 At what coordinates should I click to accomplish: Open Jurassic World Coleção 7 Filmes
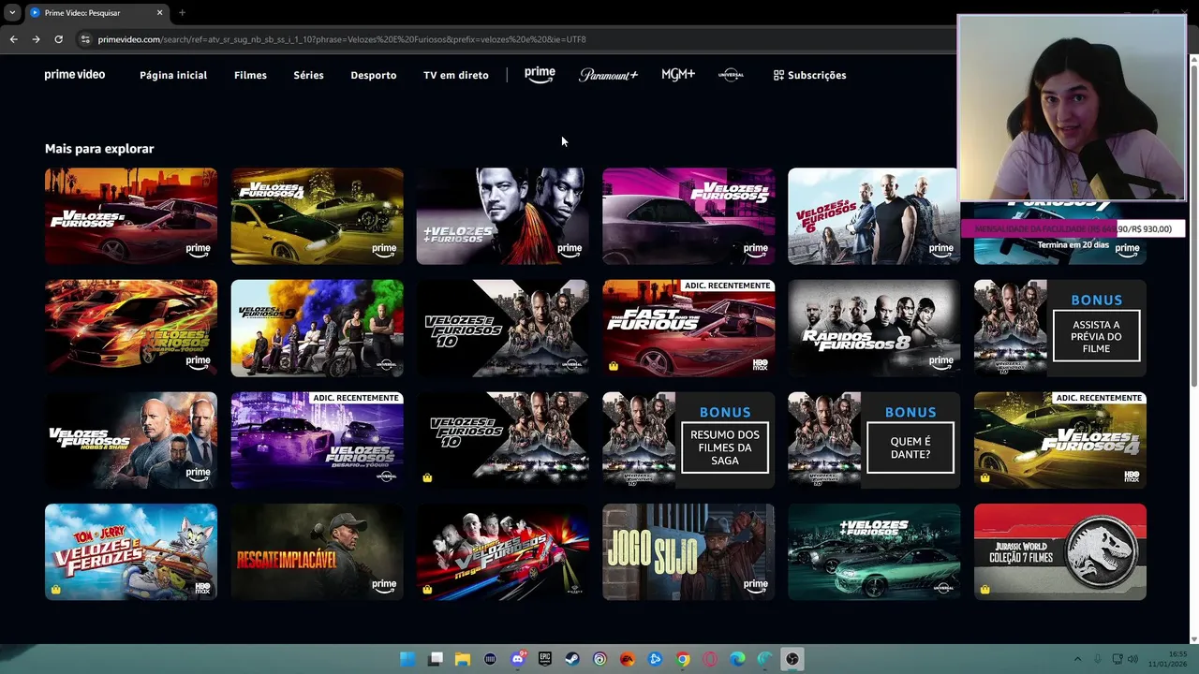coord(1060,552)
